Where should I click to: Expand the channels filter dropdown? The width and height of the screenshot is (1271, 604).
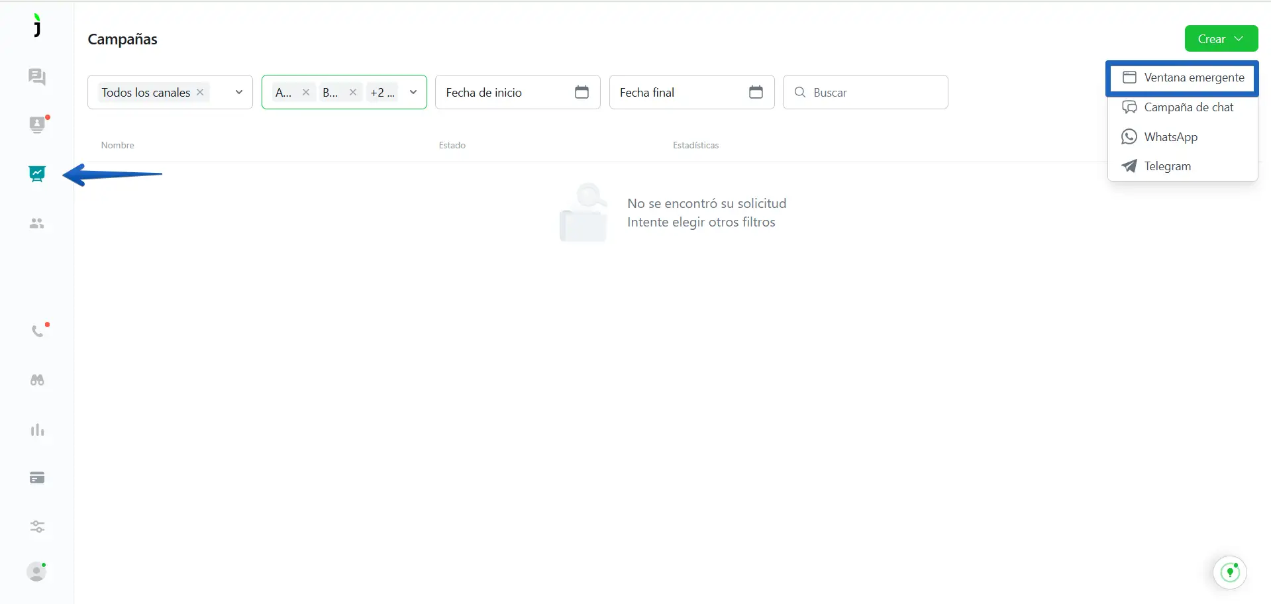pos(239,92)
